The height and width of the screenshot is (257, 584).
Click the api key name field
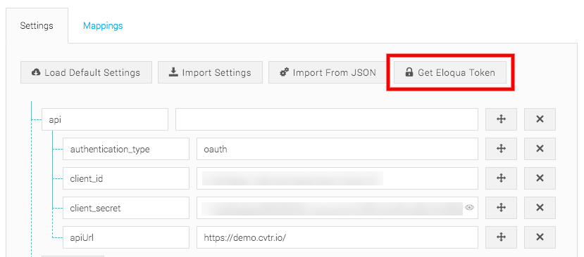105,119
